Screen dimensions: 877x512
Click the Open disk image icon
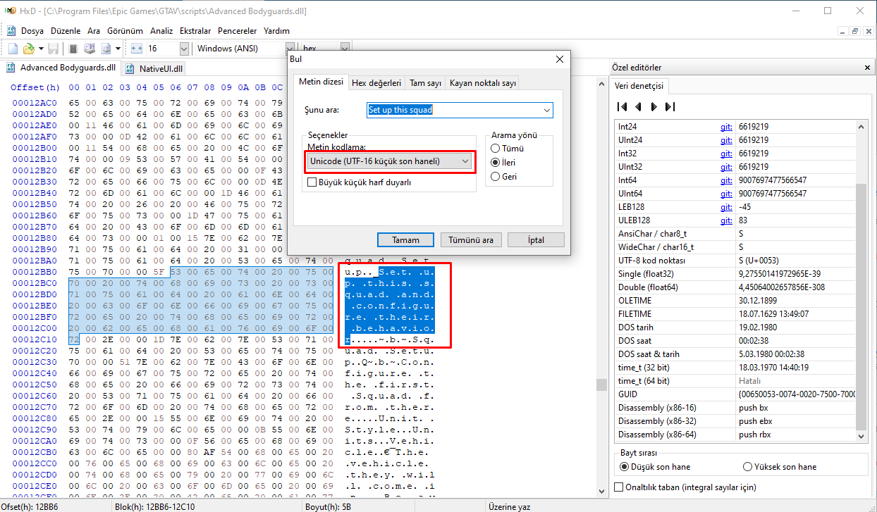(106, 49)
